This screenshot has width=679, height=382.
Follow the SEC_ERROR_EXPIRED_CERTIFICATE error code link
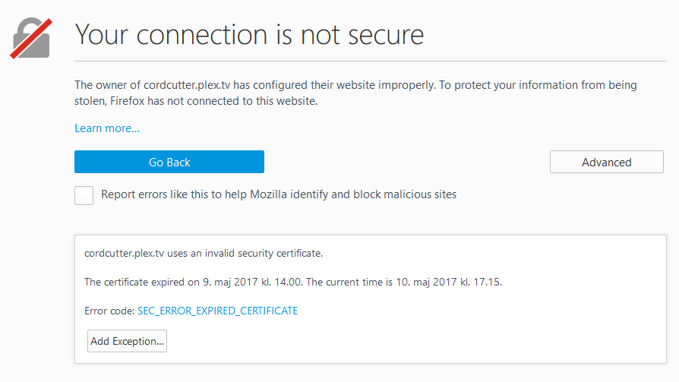(x=217, y=311)
